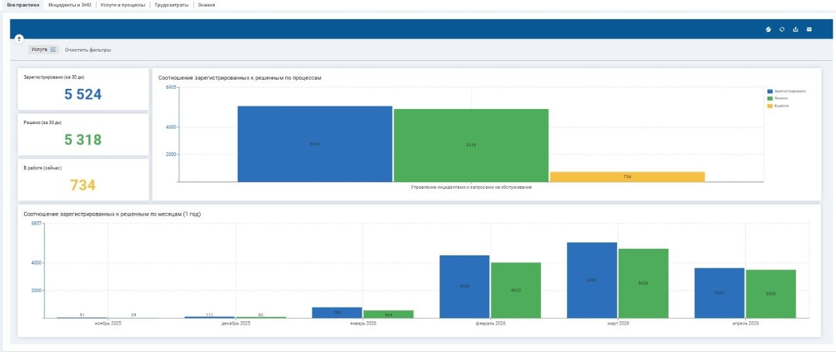Toggle Решено legend series in chart
The image size is (836, 352).
click(x=778, y=98)
